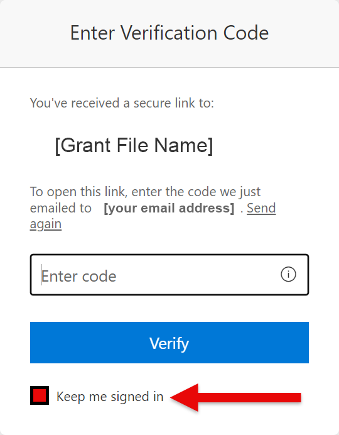339x435 pixels.
Task: Click the red arrow pointing at the checkbox
Action: [235, 397]
